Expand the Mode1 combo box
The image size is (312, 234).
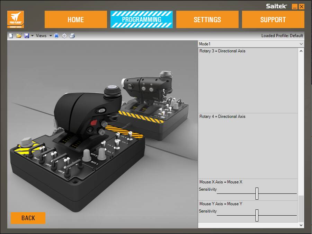251,44
